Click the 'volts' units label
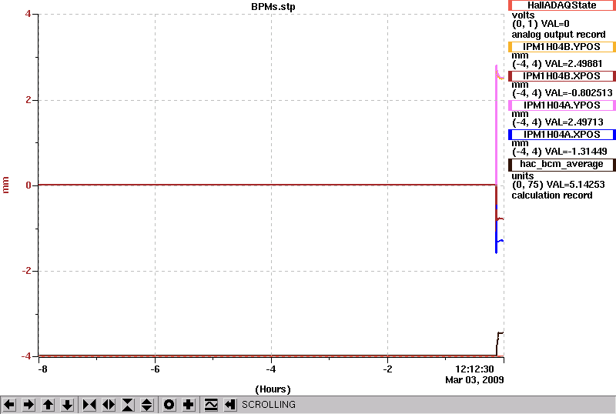 [523, 15]
